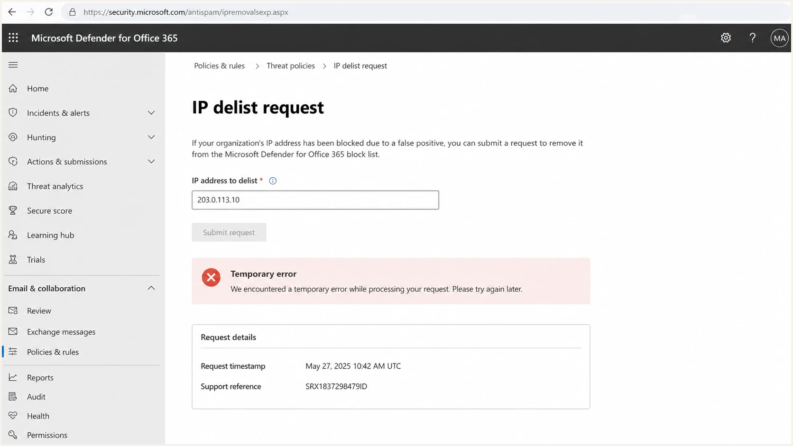Click the Exchange messages mail icon
The image size is (793, 446).
13,331
